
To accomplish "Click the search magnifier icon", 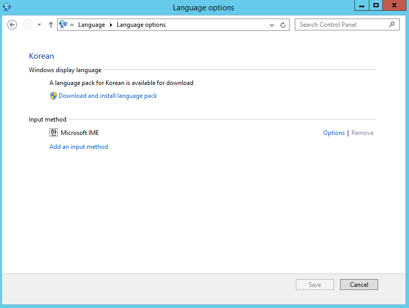I will (x=392, y=25).
